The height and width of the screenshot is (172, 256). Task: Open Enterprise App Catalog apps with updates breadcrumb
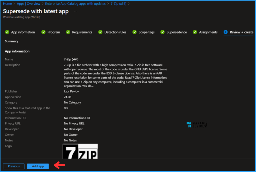pyautogui.click(x=75, y=4)
